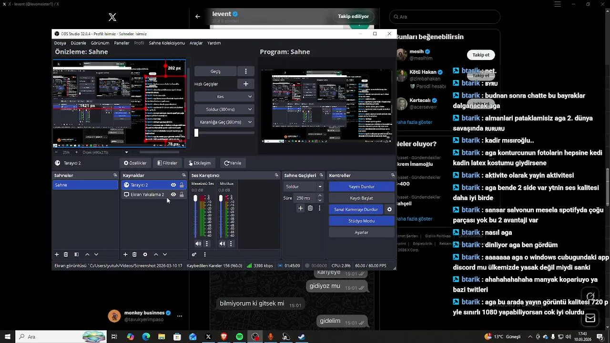The width and height of the screenshot is (610, 343).
Task: Move scene up in Sahneler panel
Action: tap(87, 255)
